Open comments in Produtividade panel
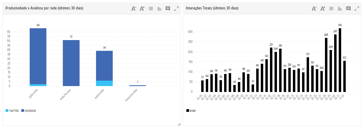 click(168, 9)
